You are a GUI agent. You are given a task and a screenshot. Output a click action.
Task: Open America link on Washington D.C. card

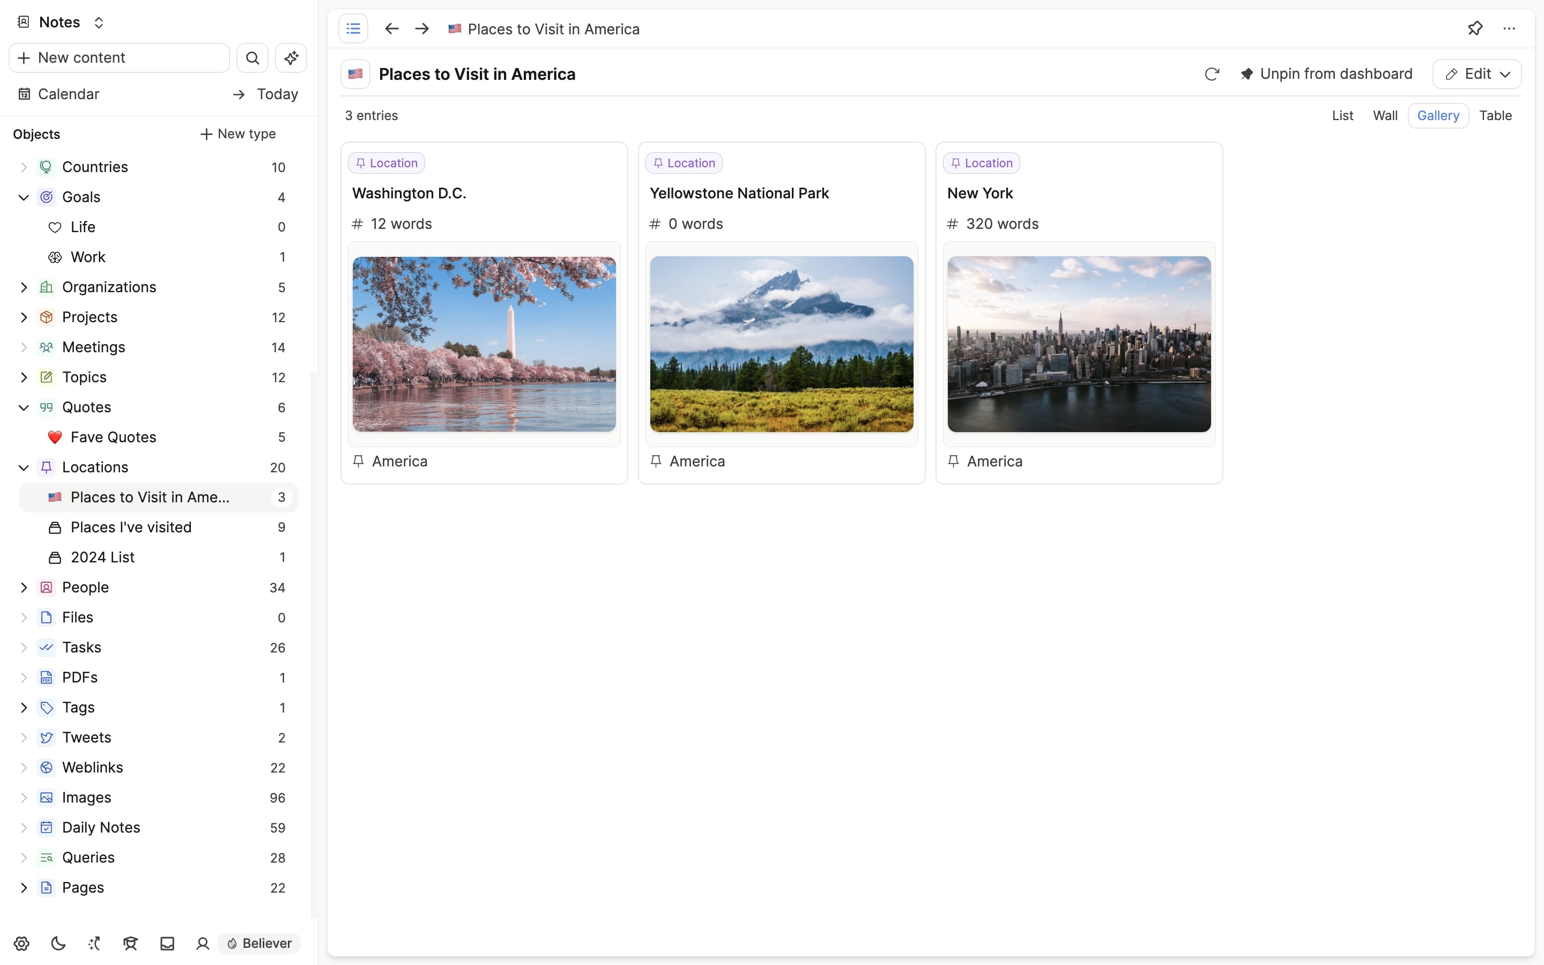point(390,462)
